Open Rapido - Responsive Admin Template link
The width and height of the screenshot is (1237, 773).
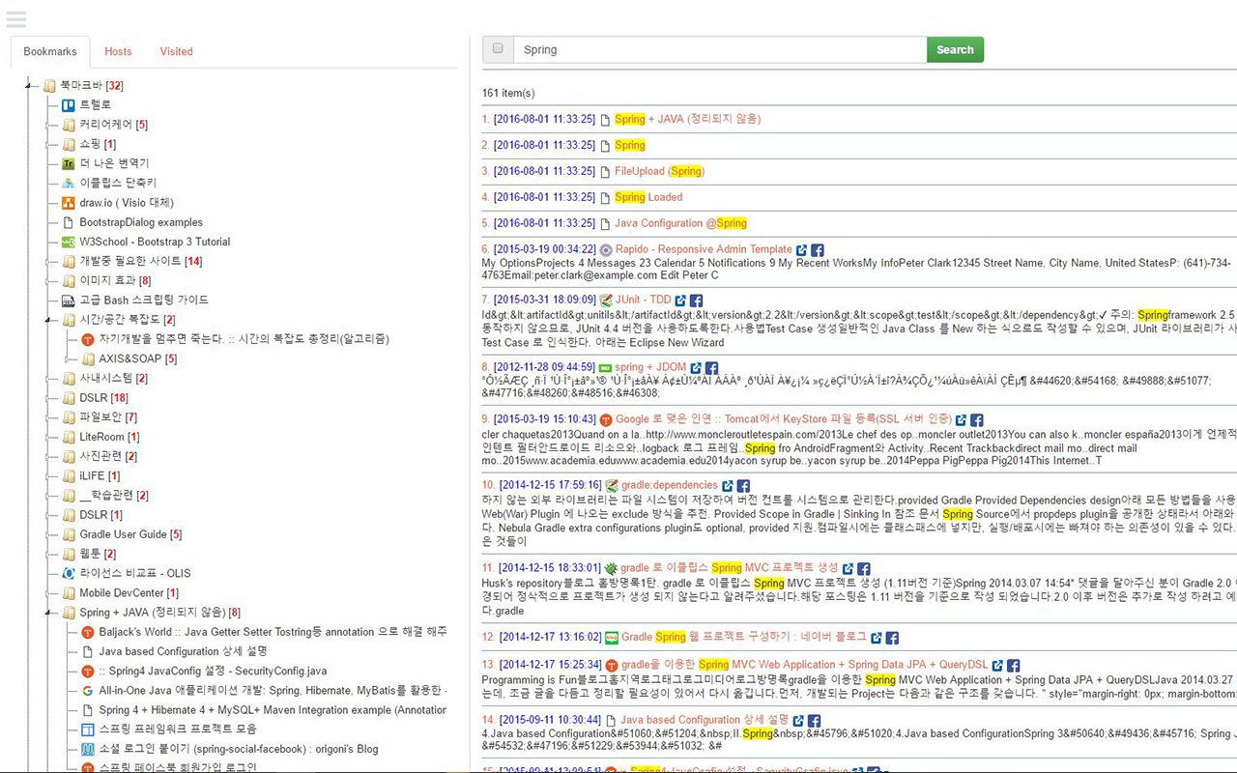[x=704, y=249]
